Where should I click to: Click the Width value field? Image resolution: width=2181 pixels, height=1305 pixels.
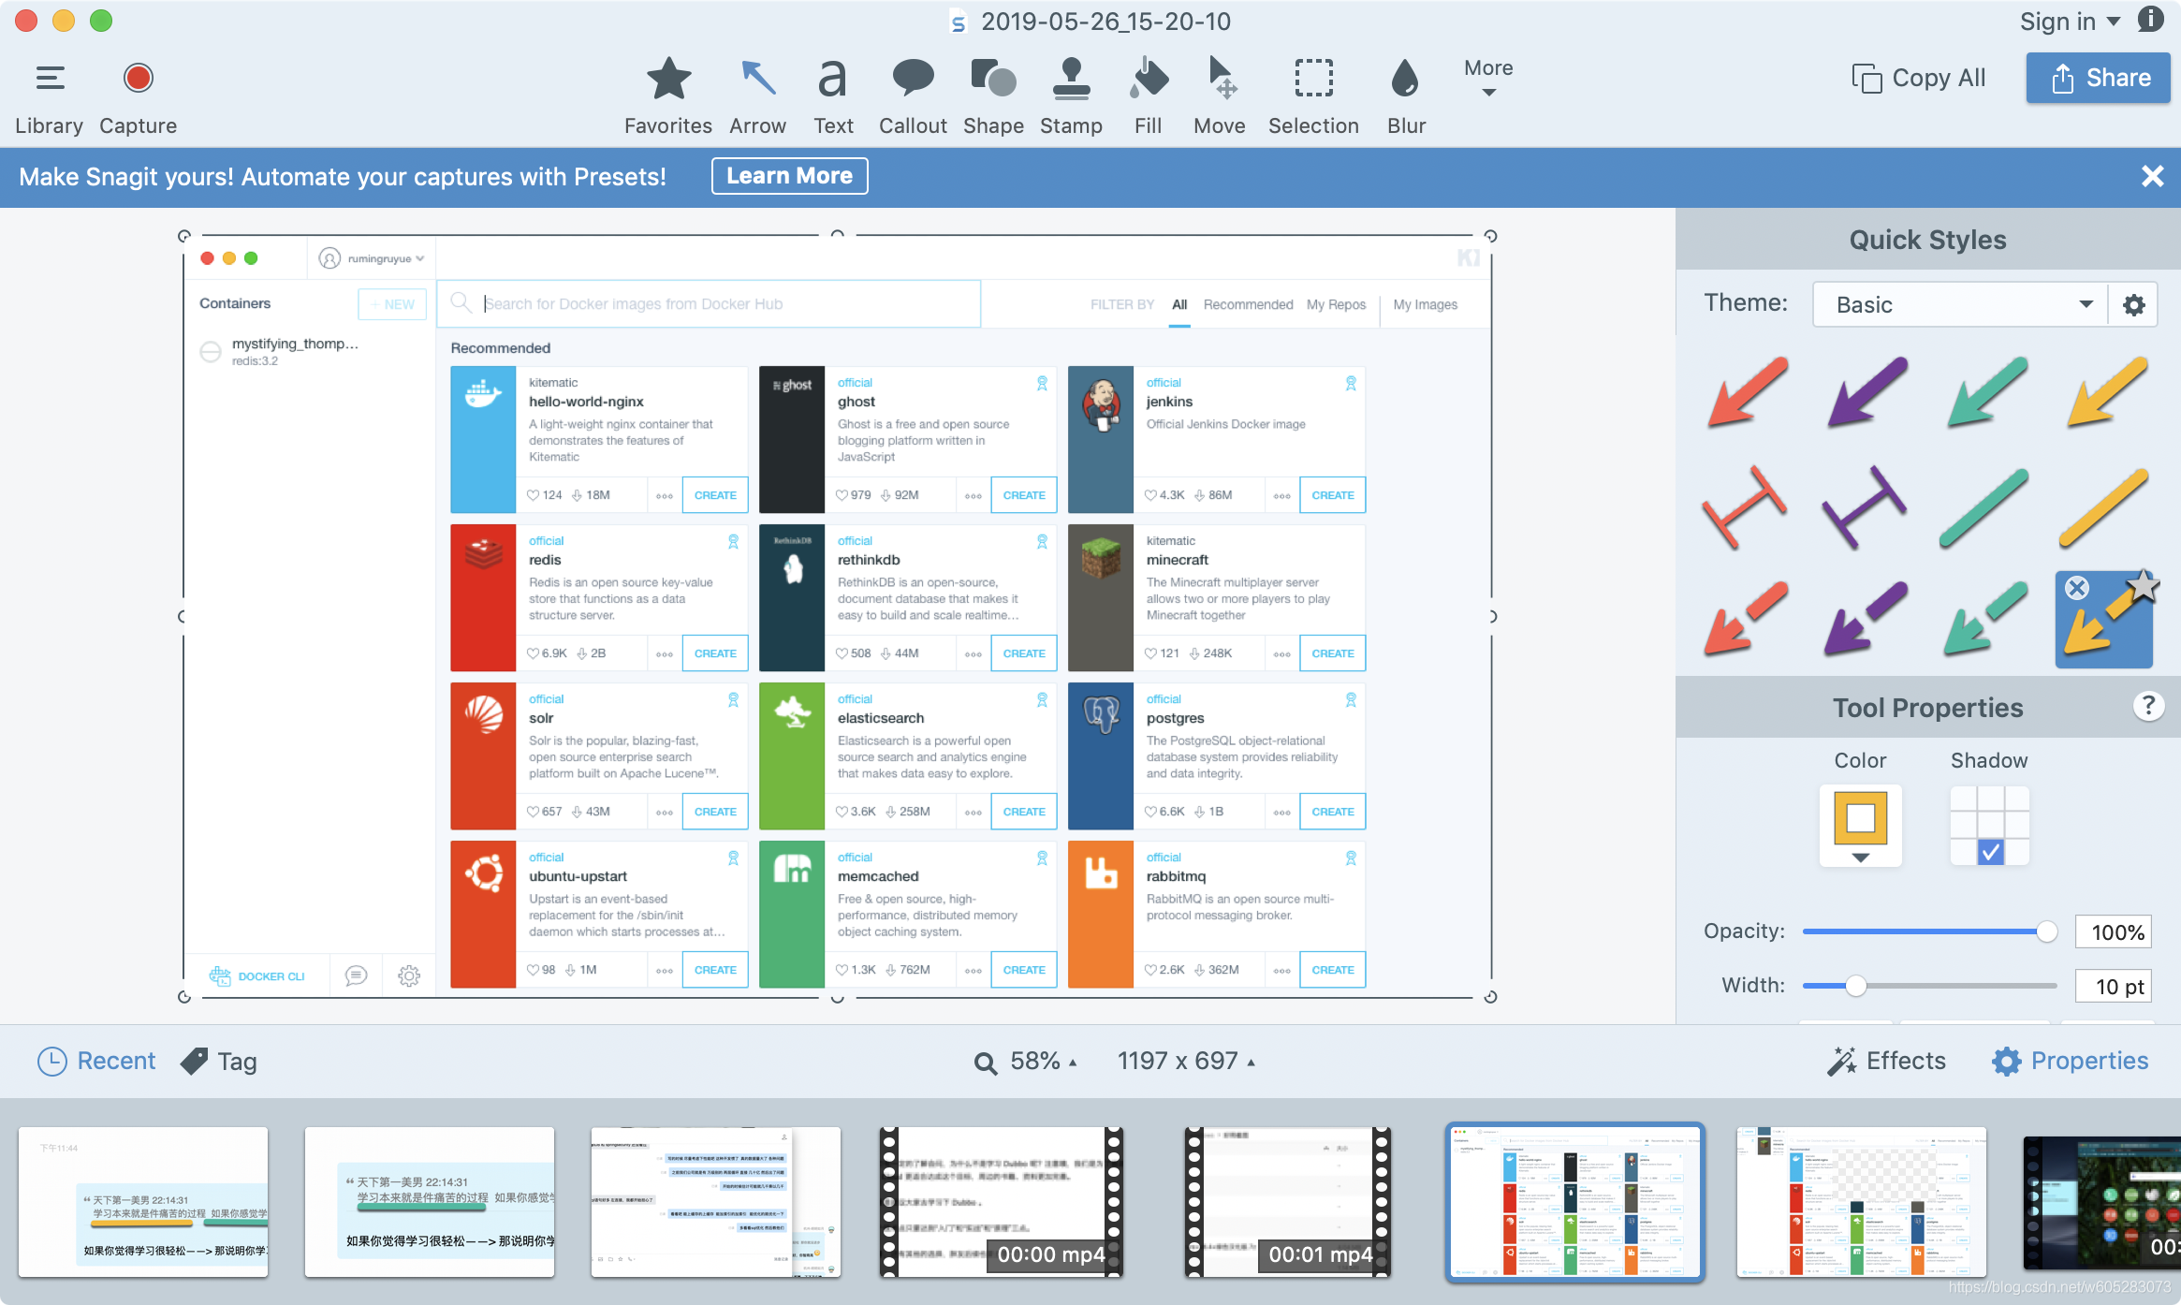point(2114,986)
